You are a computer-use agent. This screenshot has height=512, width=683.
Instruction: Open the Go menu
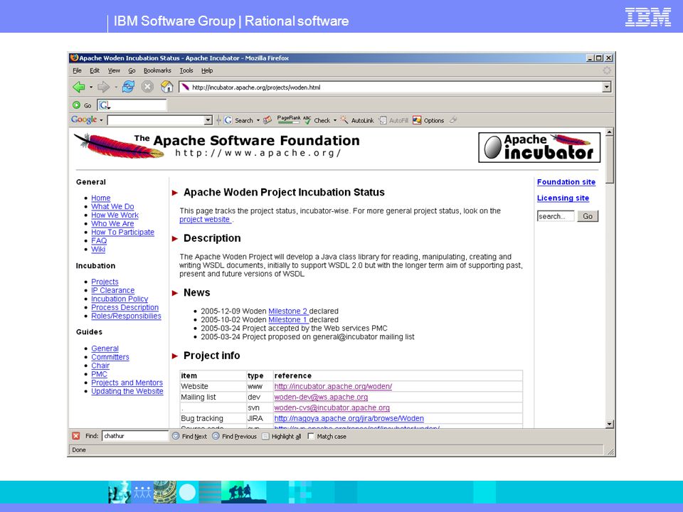(132, 70)
